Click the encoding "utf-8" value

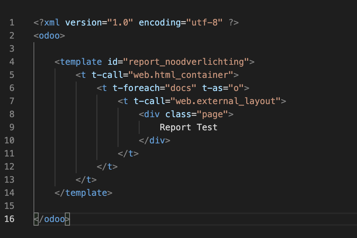click(204, 23)
